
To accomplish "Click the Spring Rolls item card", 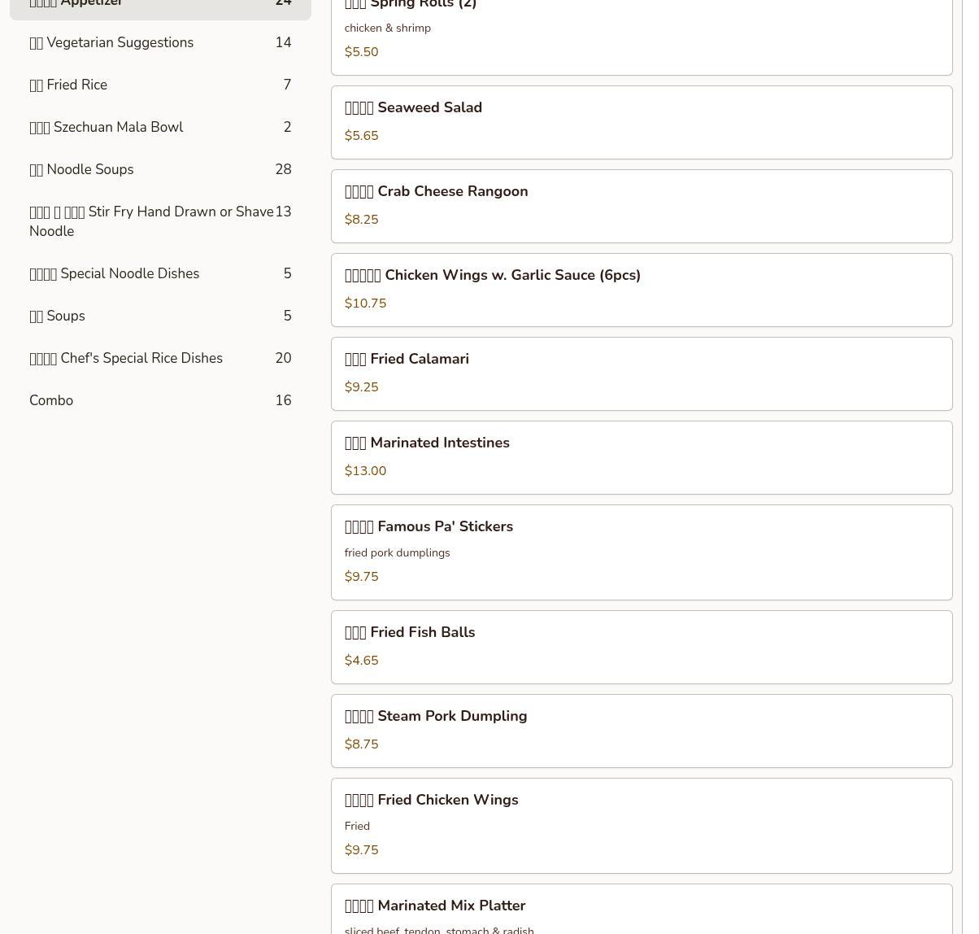I will pyautogui.click(x=641, y=33).
